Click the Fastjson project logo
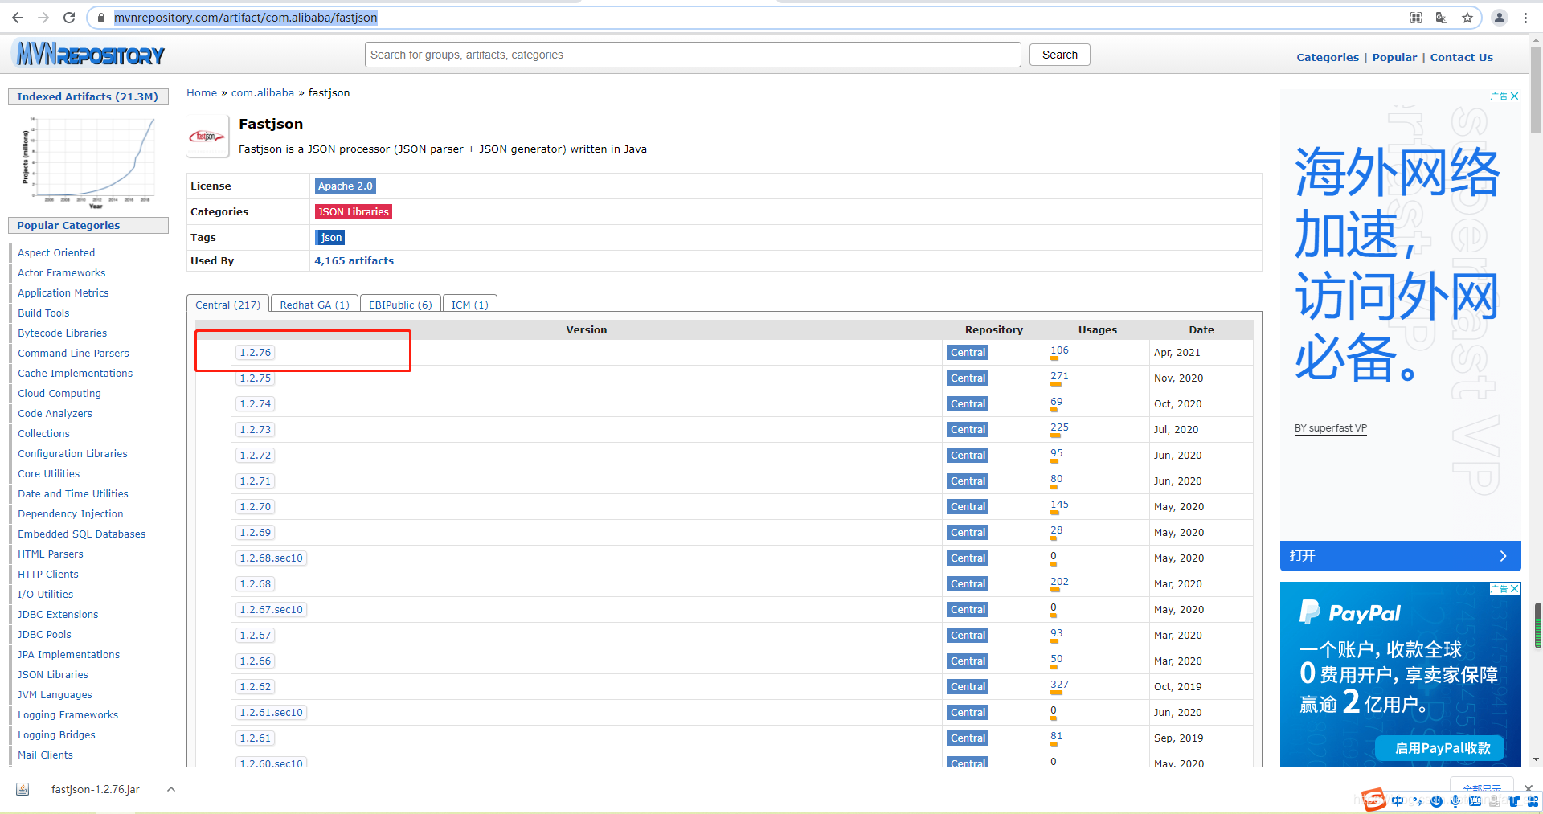The image size is (1543, 814). [207, 137]
